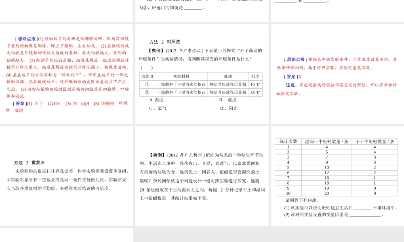This screenshot has width=404, height=242.
Task: Open the red-text slide about 移动玻片的原理
Action: 67,74
